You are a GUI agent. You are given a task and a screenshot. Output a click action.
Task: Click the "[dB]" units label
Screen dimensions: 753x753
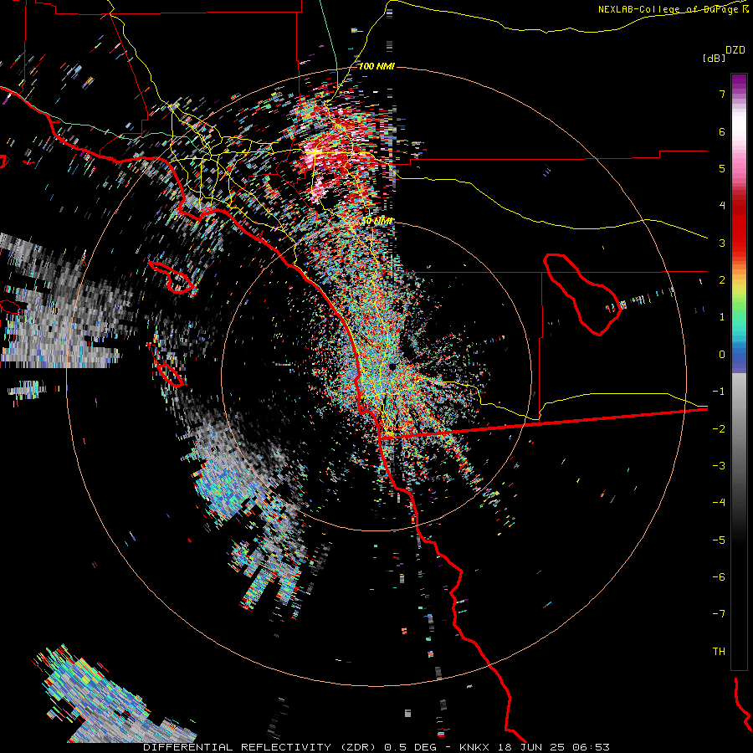pos(715,58)
